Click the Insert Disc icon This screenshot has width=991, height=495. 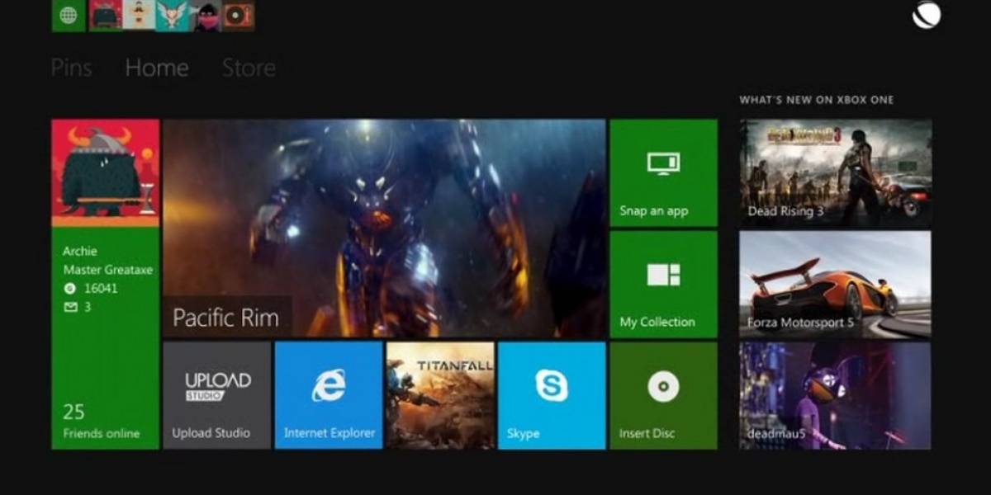click(x=663, y=386)
